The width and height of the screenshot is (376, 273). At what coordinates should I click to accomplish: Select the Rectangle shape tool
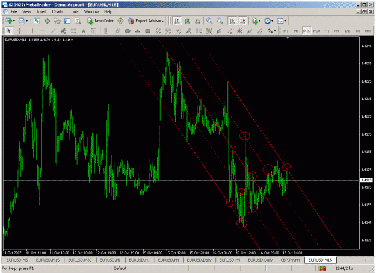coord(148,31)
